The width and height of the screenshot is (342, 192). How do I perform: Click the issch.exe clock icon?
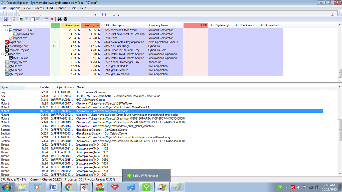(7, 54)
